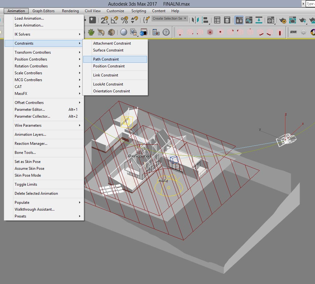Choose LookAt Constraint
Viewport: 315px width, 284px height.
pyautogui.click(x=115, y=84)
